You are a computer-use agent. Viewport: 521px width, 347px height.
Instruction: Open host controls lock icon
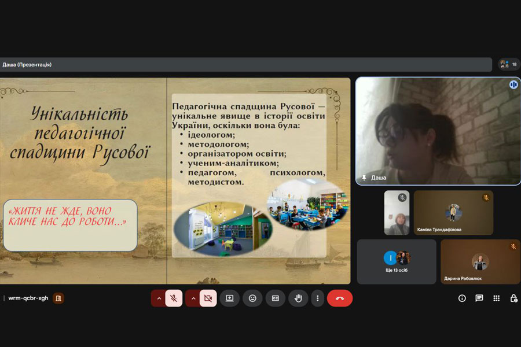[513, 298]
